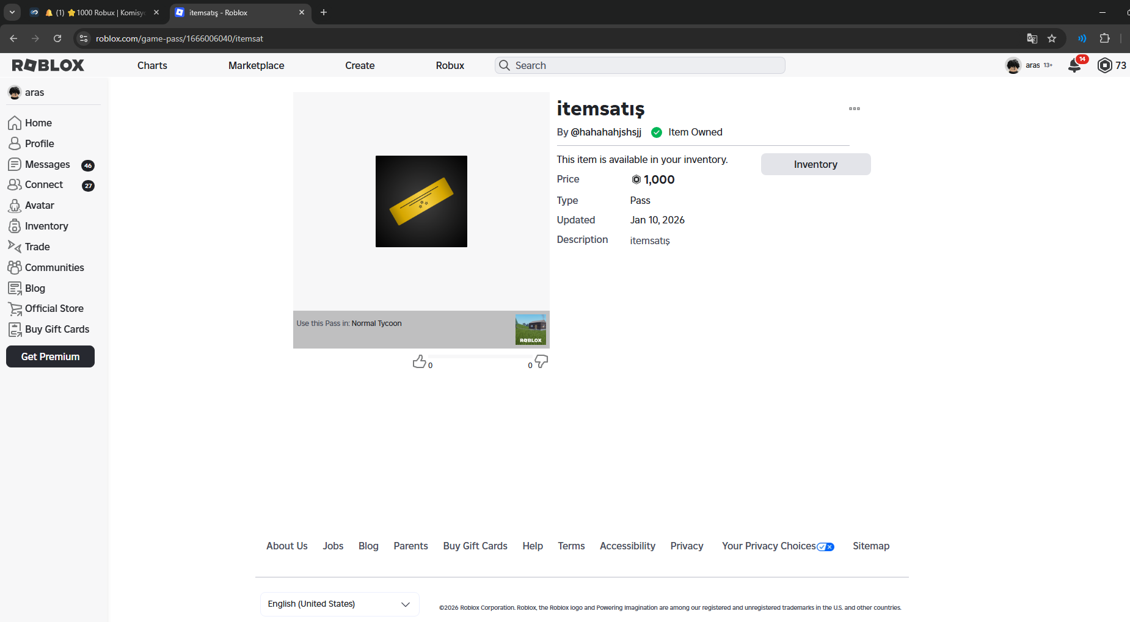Switch to the 1000 Robux Komisyon tab
The width and height of the screenshot is (1130, 622).
[x=95, y=12]
